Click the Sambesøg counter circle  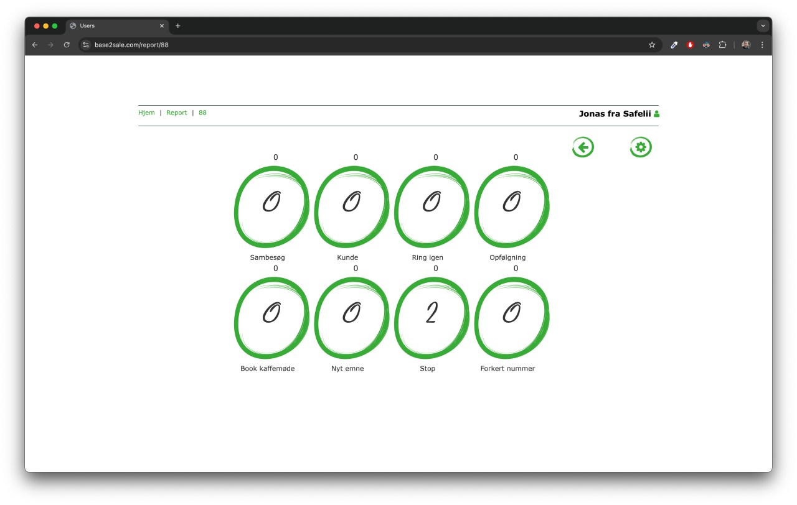271,206
